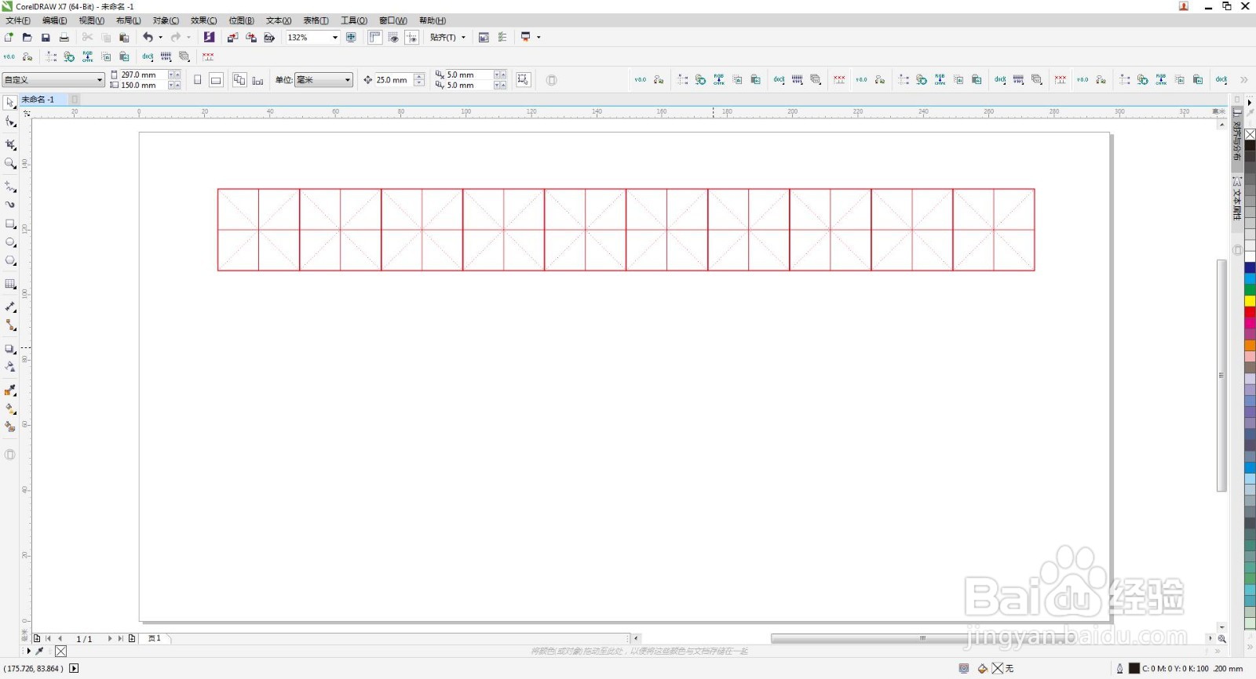
Task: Click the Save icon
Action: 46,37
